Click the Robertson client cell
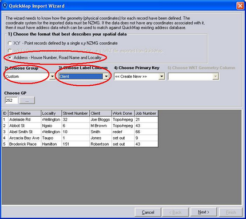The image size is (246, 219). click(x=100, y=144)
